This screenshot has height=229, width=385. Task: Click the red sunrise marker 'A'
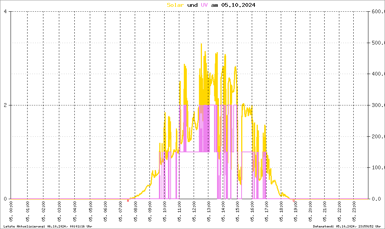pos(128,201)
